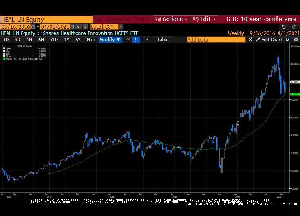
Task: Select 1M time range tab
Action: pyautogui.click(x=29, y=40)
